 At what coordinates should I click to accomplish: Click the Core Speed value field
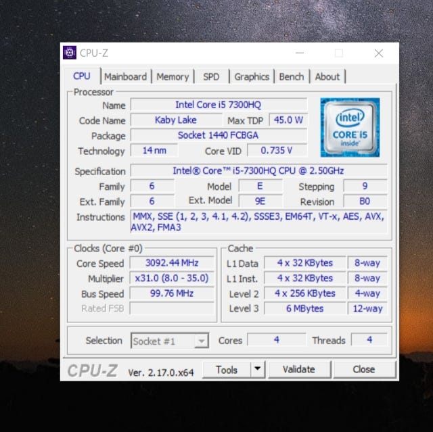[173, 264]
